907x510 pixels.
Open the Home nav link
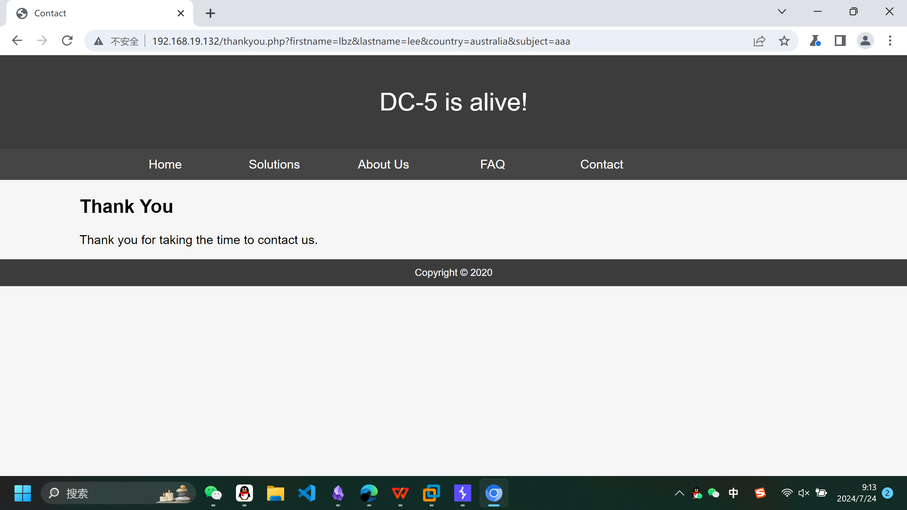click(x=165, y=164)
